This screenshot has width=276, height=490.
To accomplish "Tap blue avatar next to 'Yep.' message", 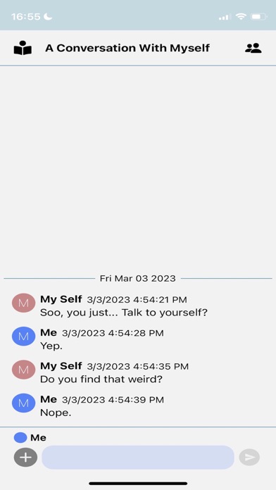I will pos(23,337).
